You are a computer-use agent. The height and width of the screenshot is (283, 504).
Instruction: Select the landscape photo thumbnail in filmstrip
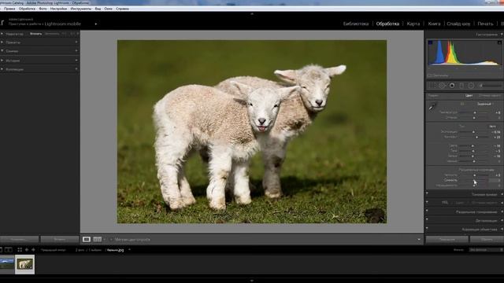point(7,264)
